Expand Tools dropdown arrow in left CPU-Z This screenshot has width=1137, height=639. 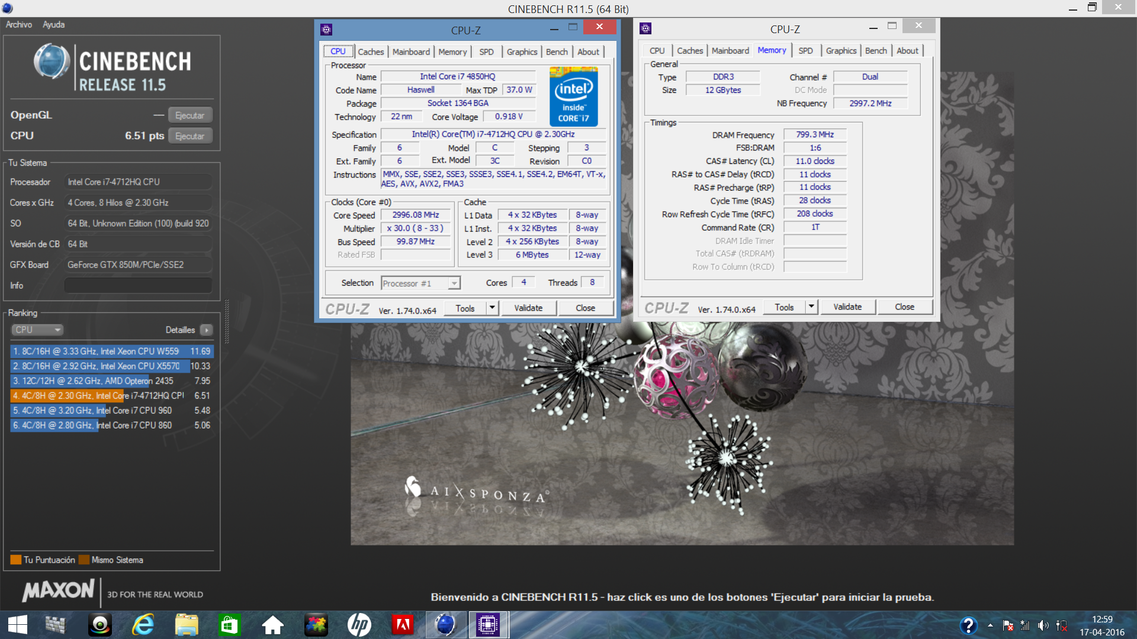point(492,308)
